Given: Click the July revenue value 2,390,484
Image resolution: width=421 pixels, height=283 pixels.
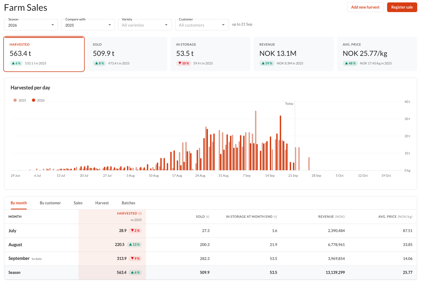Looking at the screenshot, I should click(336, 231).
